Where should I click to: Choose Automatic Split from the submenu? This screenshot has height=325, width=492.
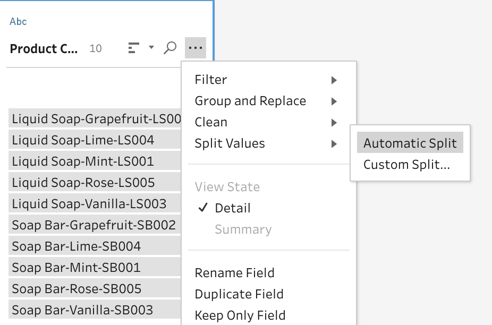pyautogui.click(x=410, y=143)
